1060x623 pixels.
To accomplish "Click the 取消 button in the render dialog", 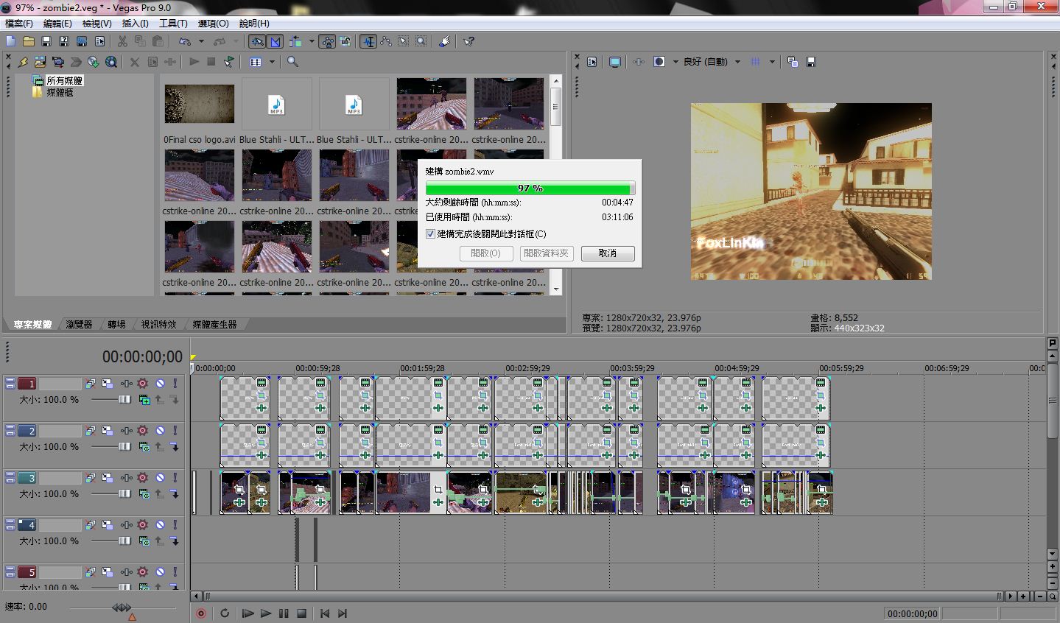I will point(608,253).
